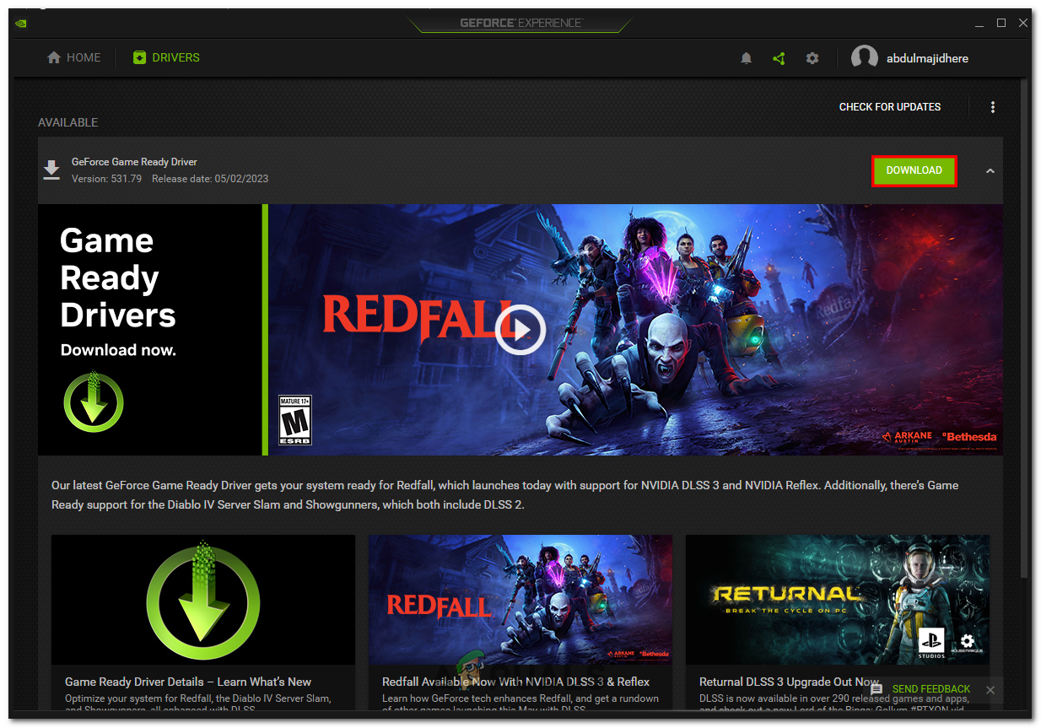Viewport: 1041px width, 728px height.
Task: Click 'Version: 531.79' text
Action: coord(106,179)
